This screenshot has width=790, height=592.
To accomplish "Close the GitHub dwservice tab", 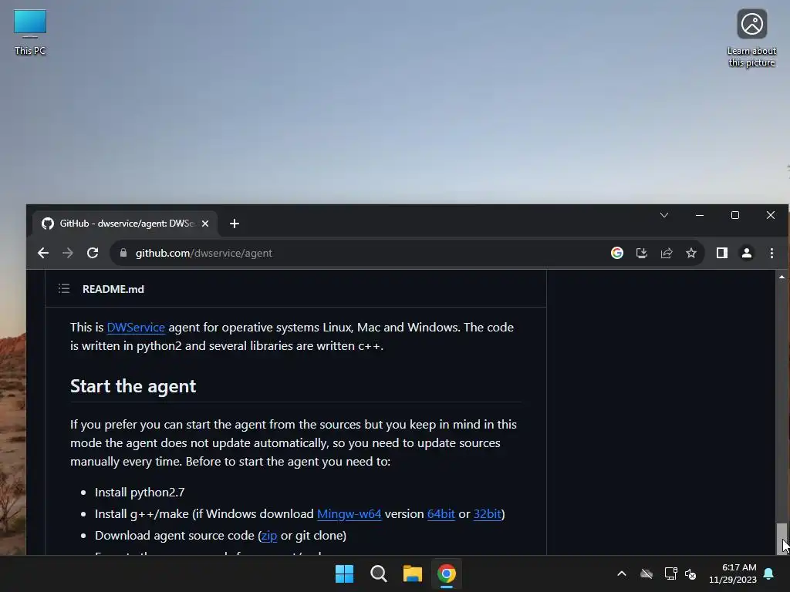I will tap(205, 224).
